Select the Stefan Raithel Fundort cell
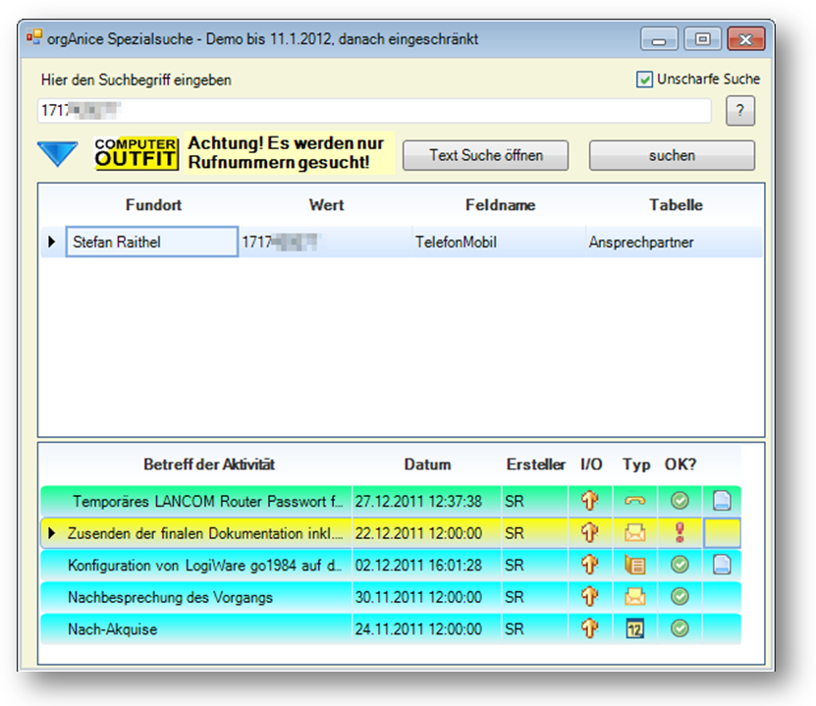Viewport: 816px width, 706px height. pos(152,242)
